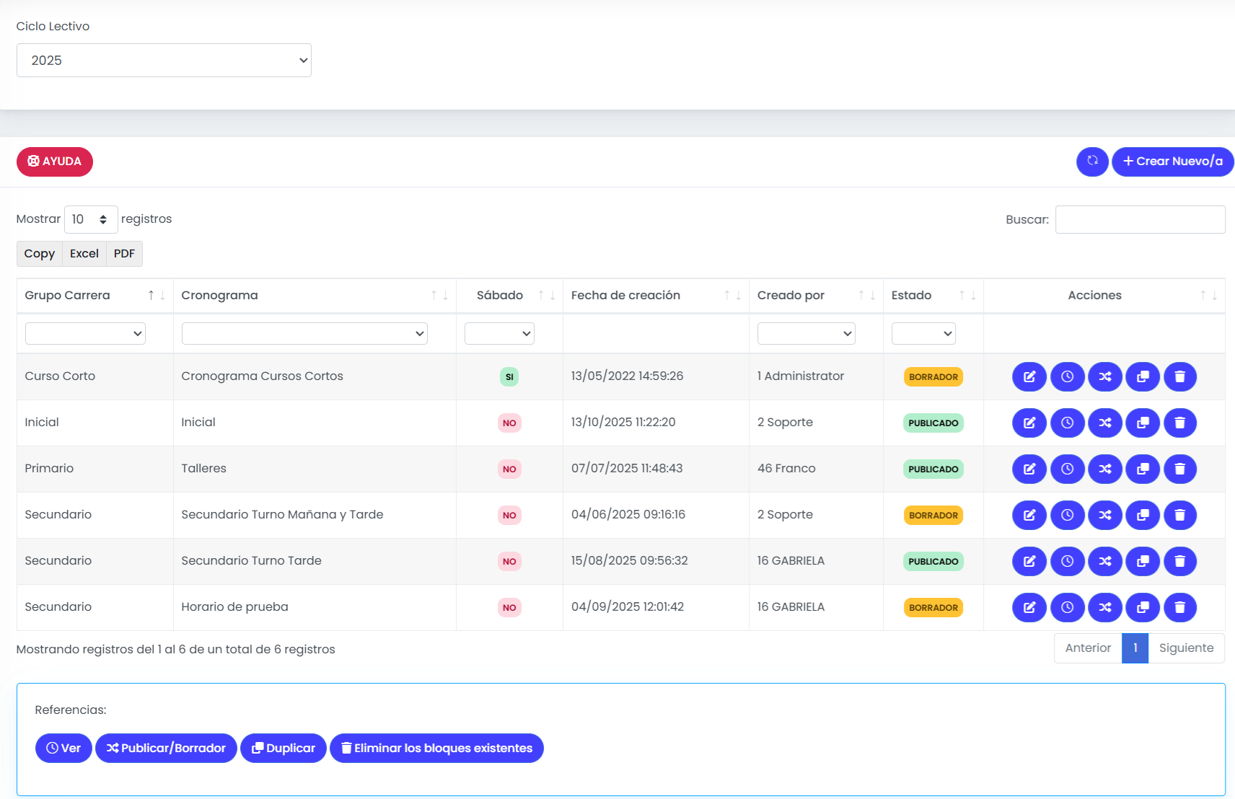Delete blocks of Curso Corto row

(x=1180, y=376)
